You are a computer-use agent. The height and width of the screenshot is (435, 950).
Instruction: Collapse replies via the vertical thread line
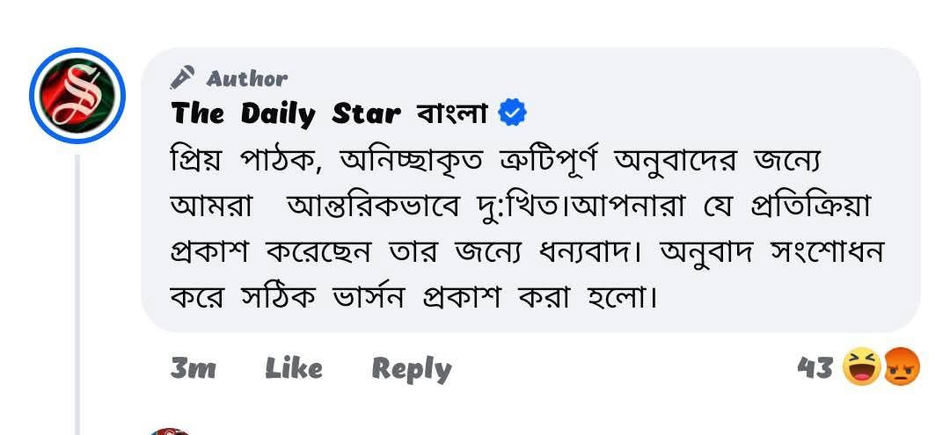tap(77, 294)
